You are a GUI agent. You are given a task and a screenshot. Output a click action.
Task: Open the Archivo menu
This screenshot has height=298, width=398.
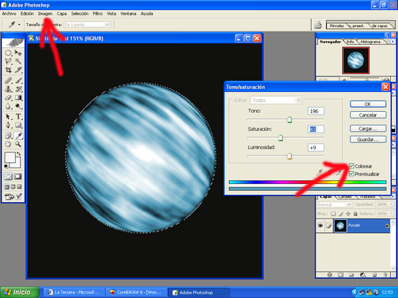click(x=9, y=14)
